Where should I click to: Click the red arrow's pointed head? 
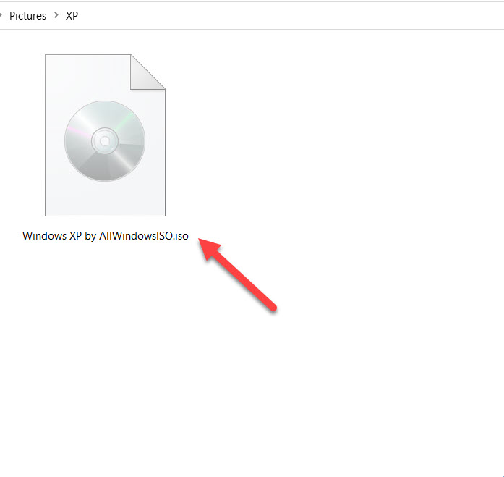coord(208,248)
